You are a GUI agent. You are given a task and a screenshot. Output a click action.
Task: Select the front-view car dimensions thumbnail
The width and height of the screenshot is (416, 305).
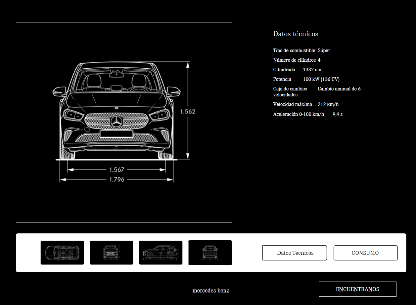coord(112,253)
